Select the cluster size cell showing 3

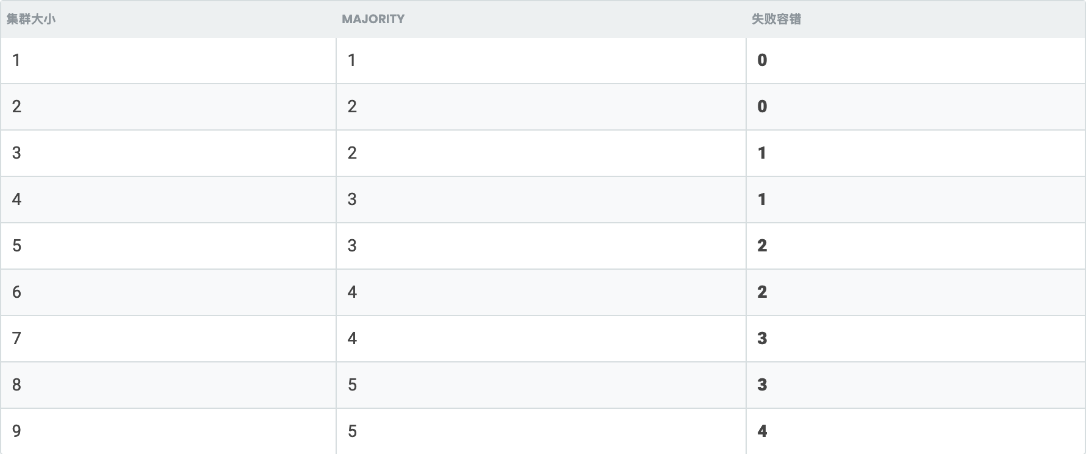point(16,153)
